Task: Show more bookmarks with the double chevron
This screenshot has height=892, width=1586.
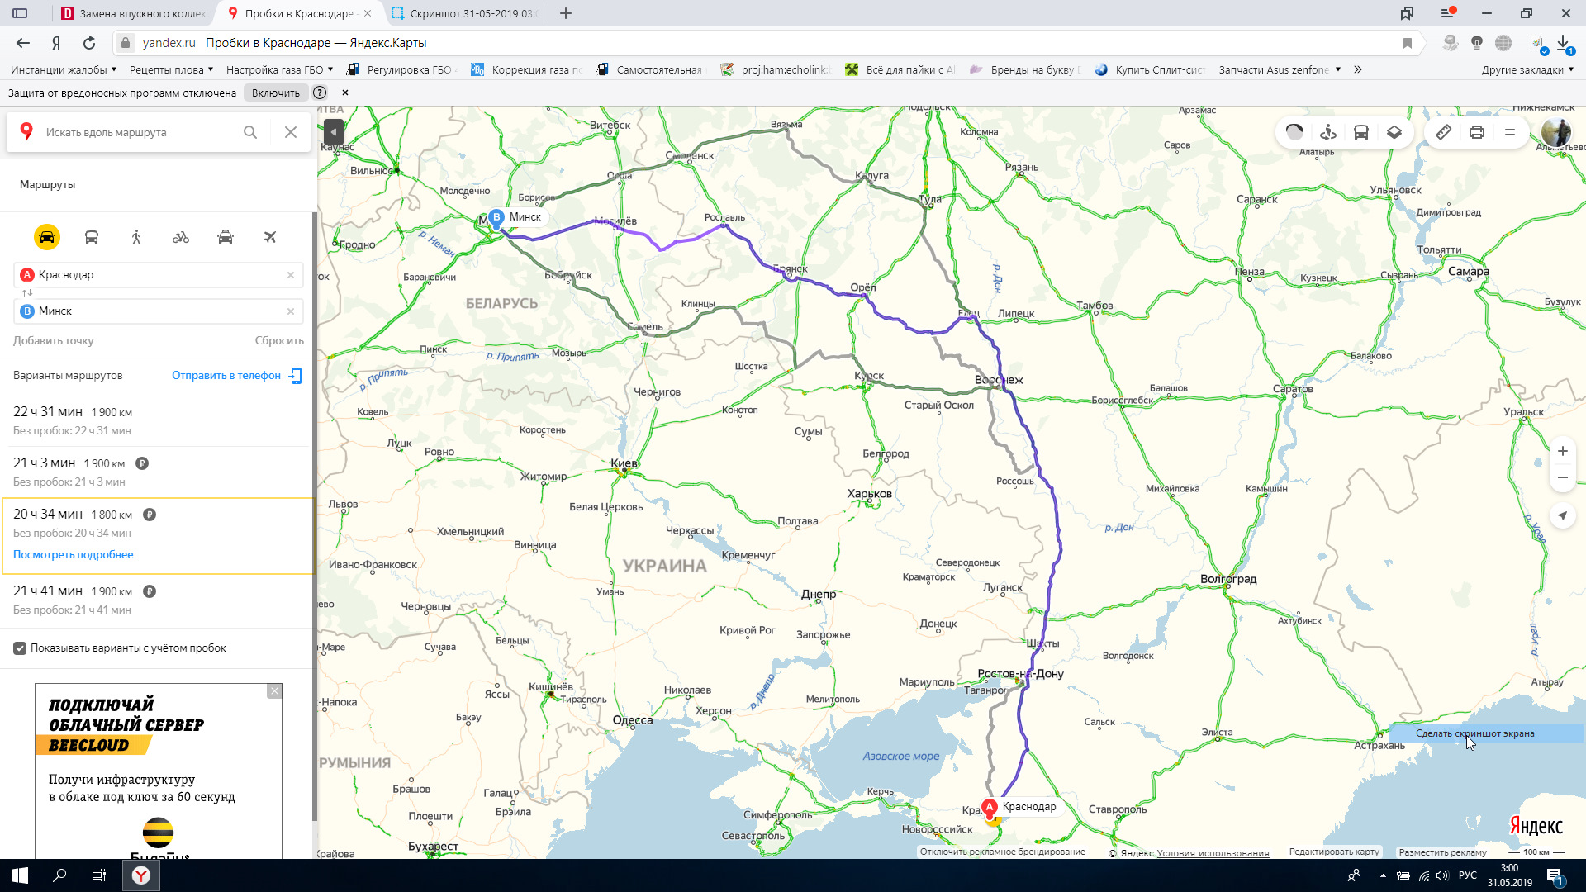Action: 1357,69
